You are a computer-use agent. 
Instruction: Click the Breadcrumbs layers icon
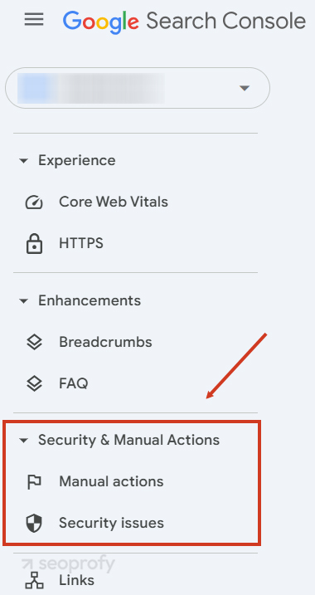pos(34,342)
